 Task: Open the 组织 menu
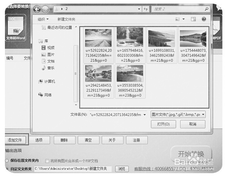tap(43, 19)
